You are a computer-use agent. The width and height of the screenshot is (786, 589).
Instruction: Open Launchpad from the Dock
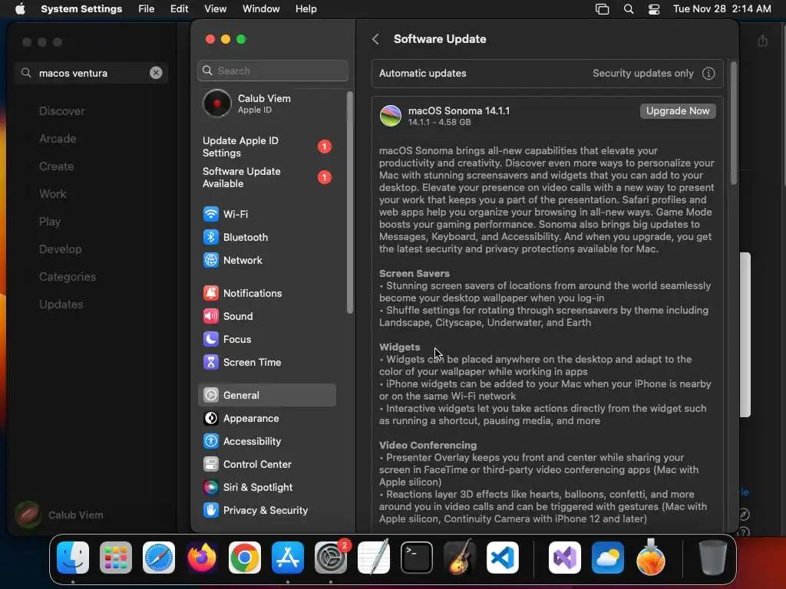(116, 558)
